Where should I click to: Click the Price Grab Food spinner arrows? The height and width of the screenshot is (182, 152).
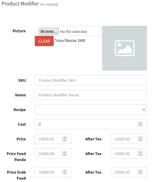[x=65, y=172]
